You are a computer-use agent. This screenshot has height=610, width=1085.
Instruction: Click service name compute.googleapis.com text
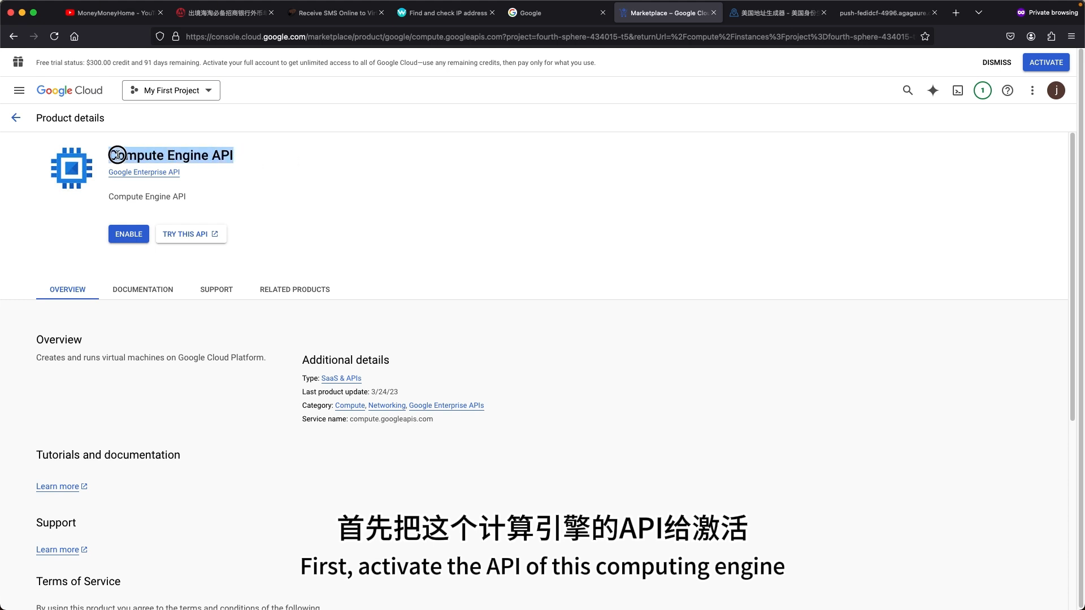pos(391,419)
